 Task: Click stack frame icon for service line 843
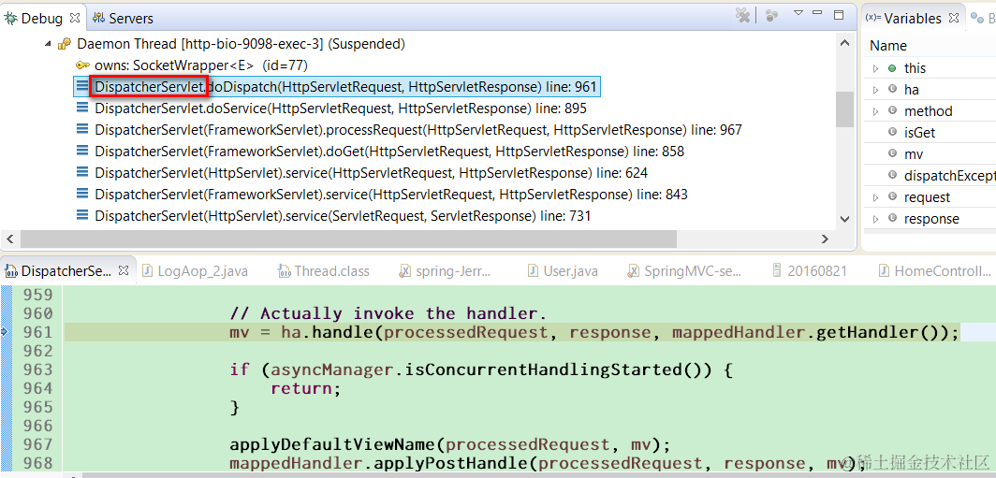pyautogui.click(x=82, y=195)
